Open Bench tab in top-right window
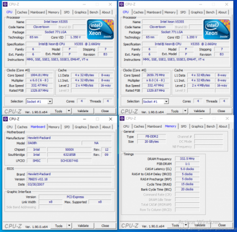 (210, 12)
